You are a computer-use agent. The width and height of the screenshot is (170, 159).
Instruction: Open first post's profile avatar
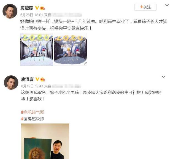coord(10,11)
